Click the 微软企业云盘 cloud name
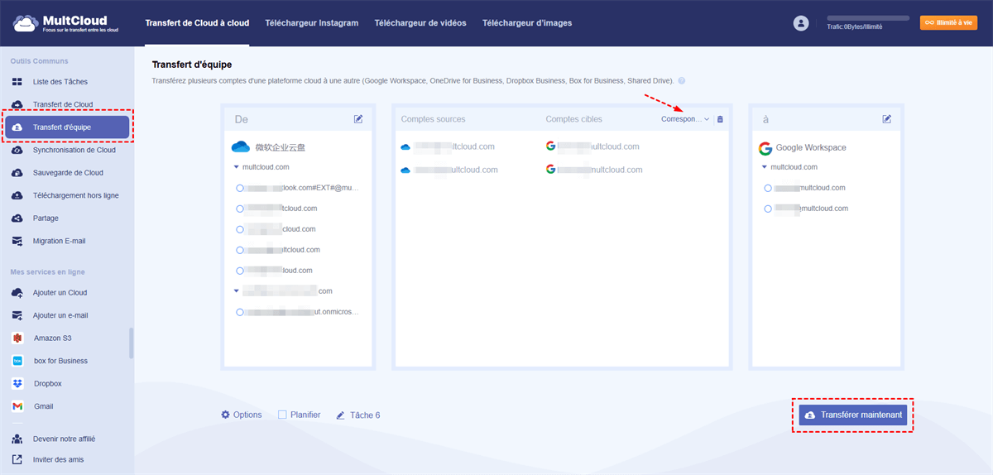 280,147
